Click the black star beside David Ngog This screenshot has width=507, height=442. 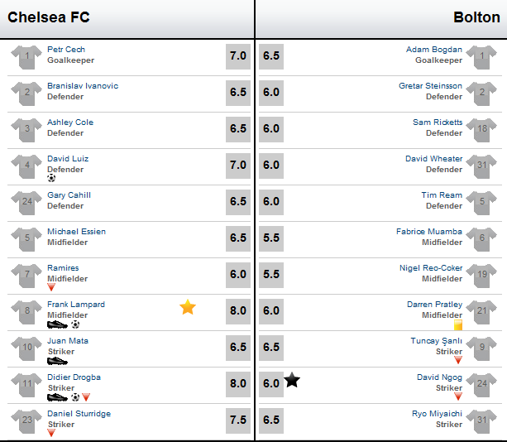[x=292, y=380]
